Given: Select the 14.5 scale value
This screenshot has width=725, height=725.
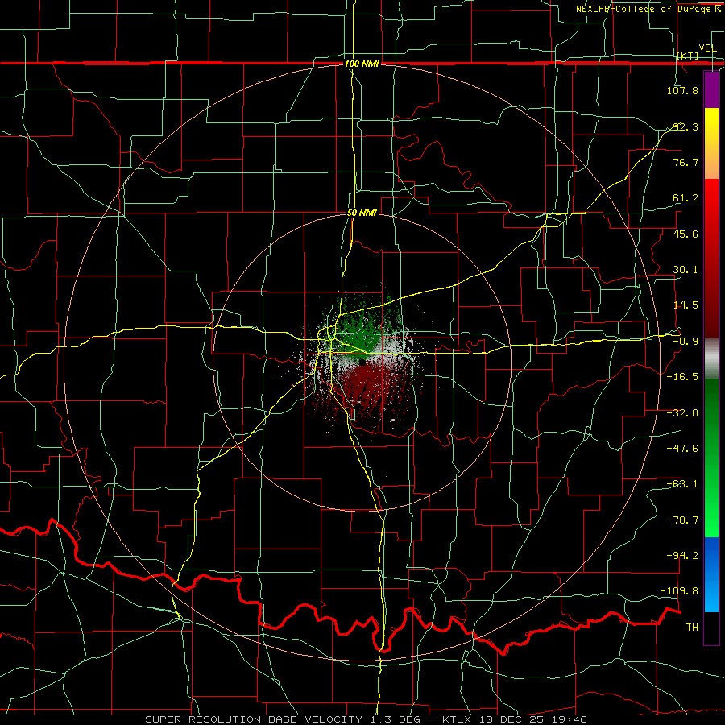Looking at the screenshot, I should (x=686, y=305).
